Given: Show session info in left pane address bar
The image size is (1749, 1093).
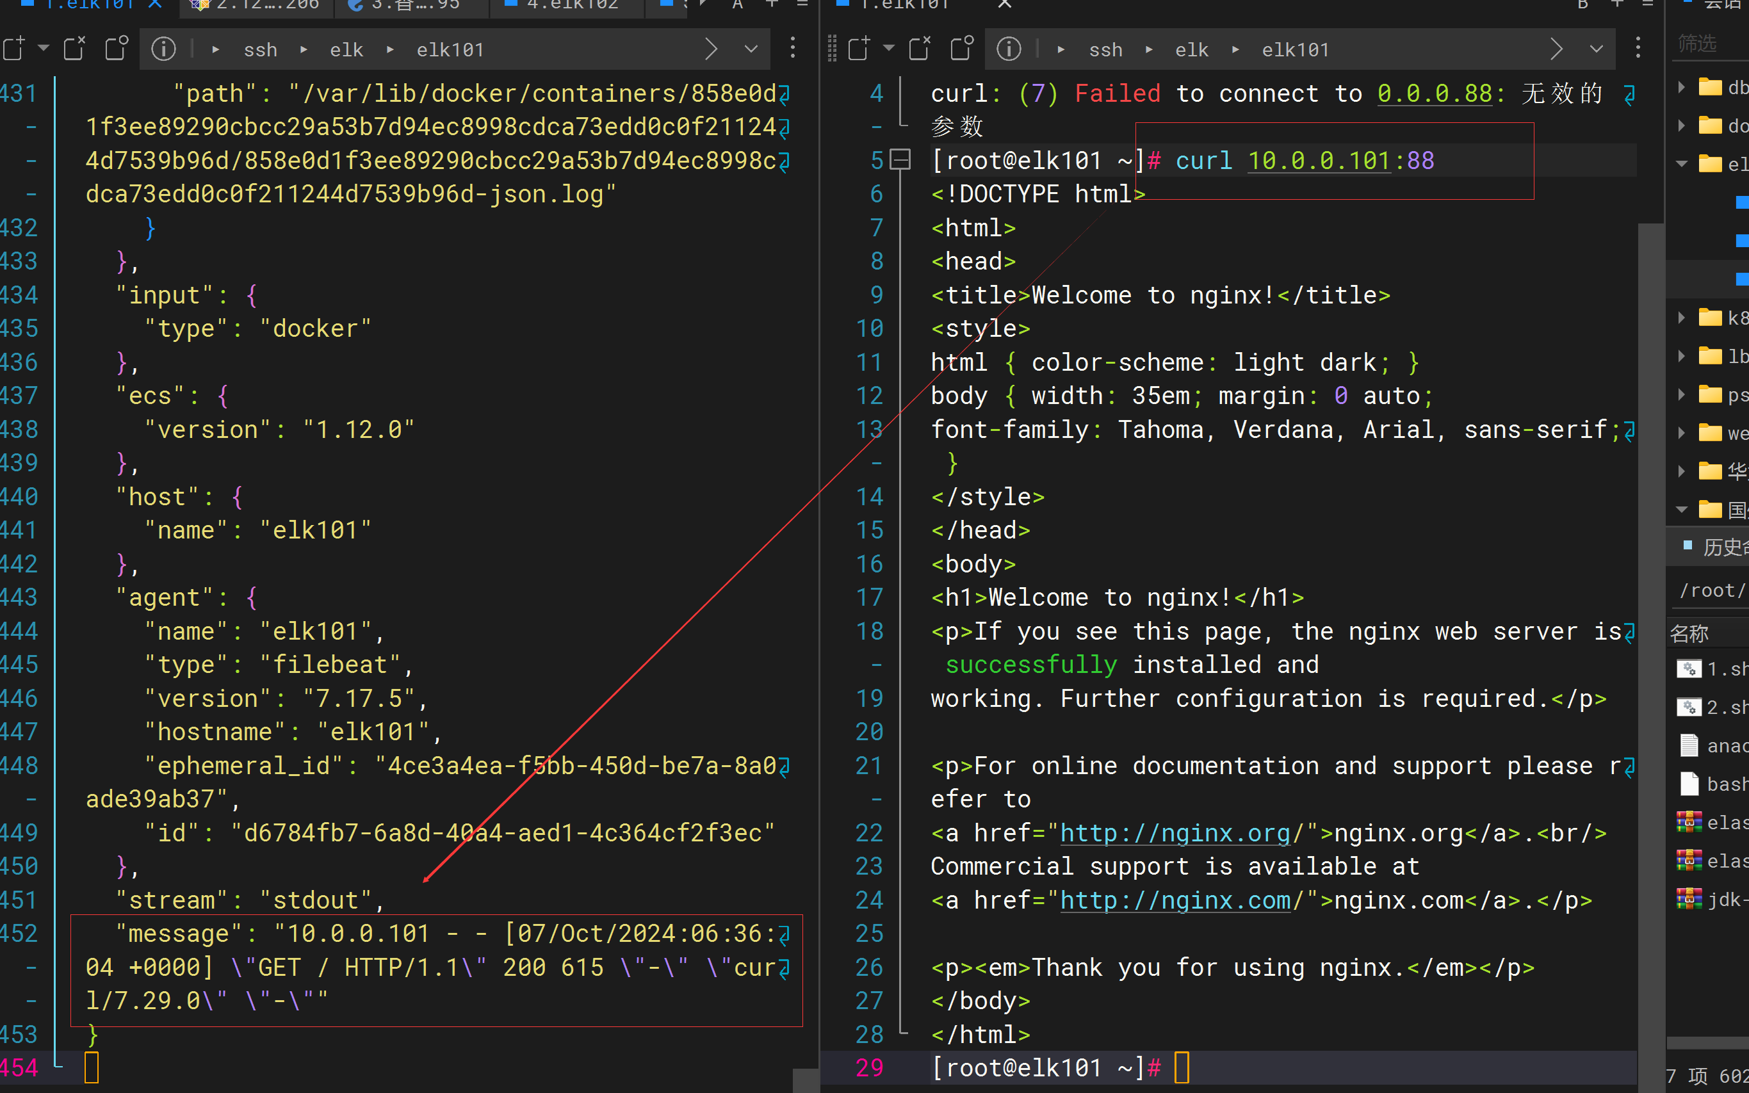Looking at the screenshot, I should (x=163, y=49).
